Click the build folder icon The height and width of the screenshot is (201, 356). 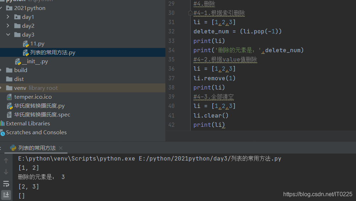coord(9,70)
